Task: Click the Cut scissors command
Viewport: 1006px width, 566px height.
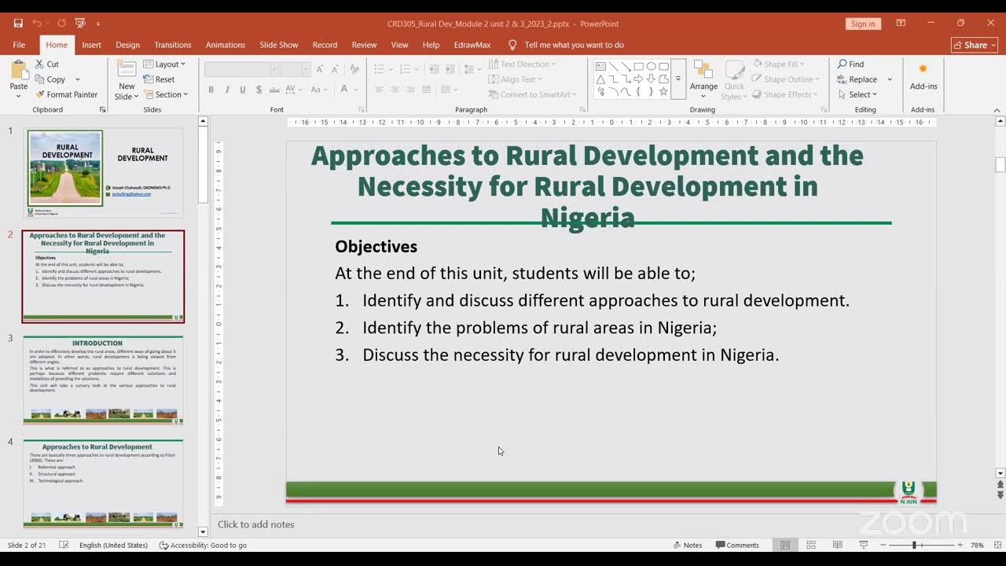Action: [x=47, y=64]
